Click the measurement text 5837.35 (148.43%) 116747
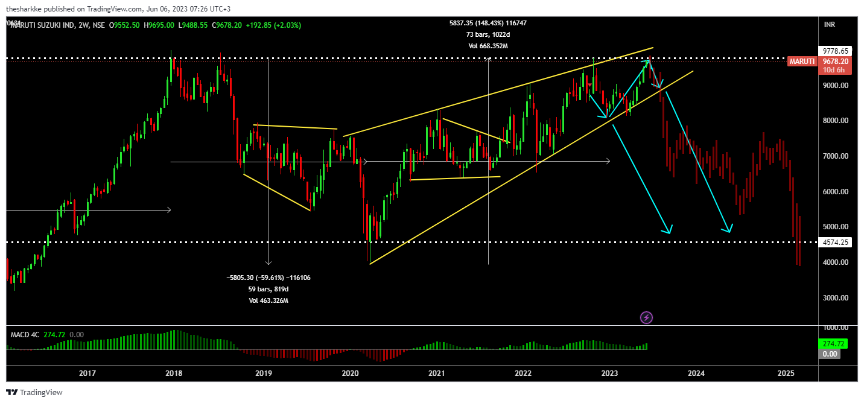The height and width of the screenshot is (403, 864). pyautogui.click(x=488, y=23)
